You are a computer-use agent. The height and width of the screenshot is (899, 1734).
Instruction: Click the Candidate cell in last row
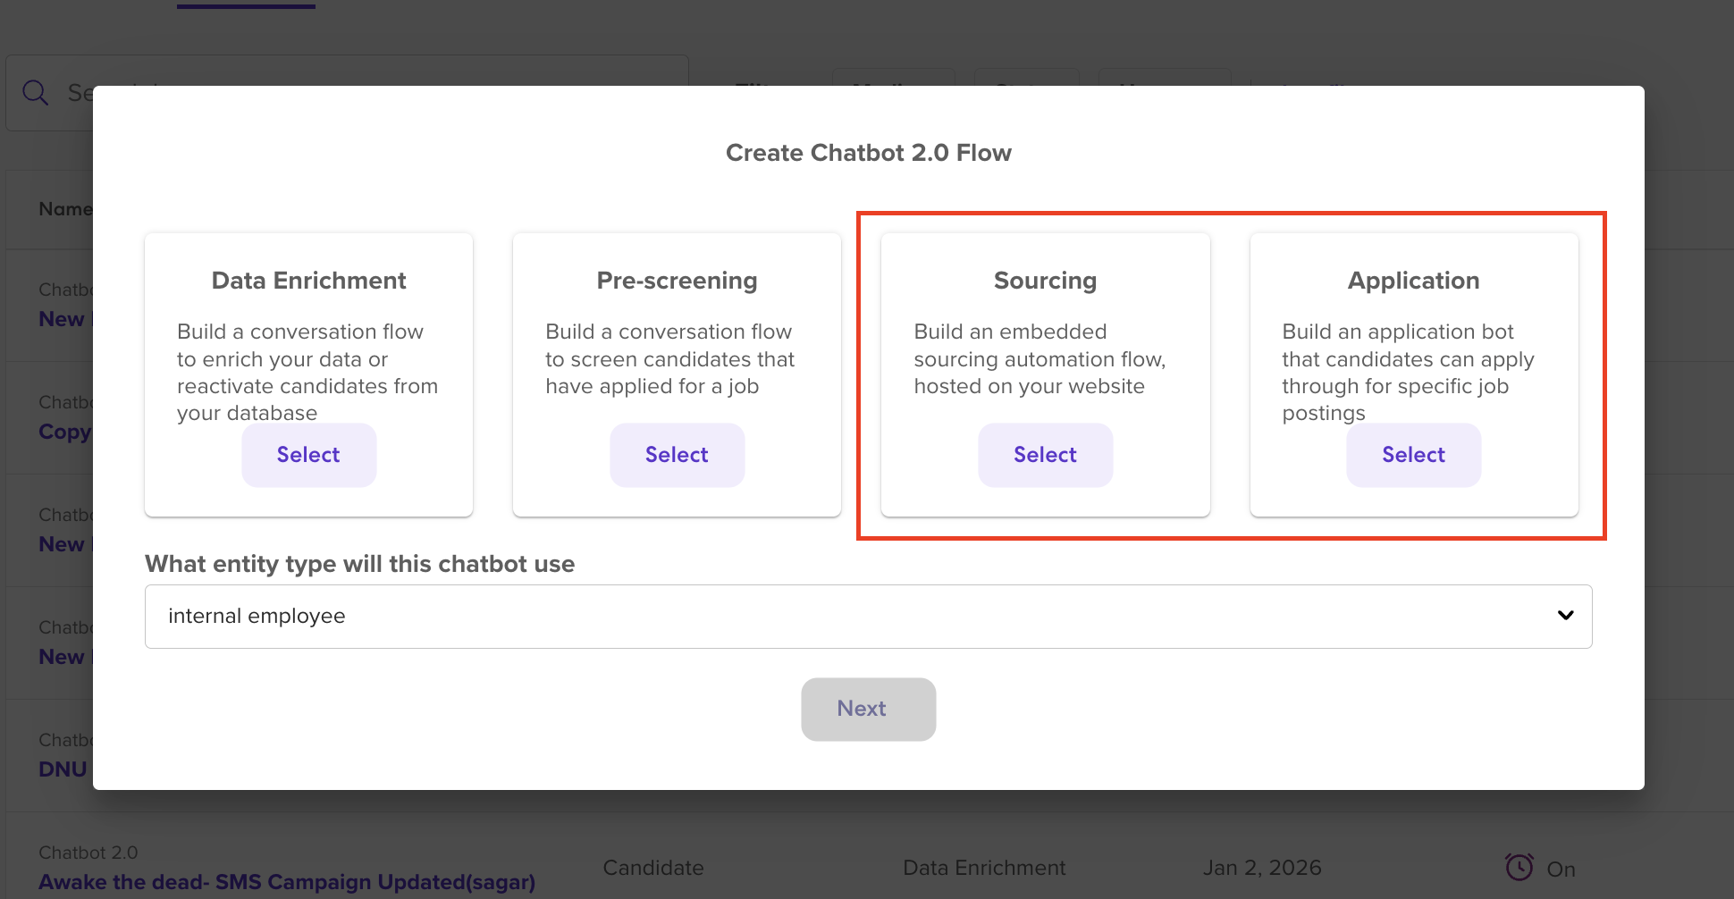653,868
